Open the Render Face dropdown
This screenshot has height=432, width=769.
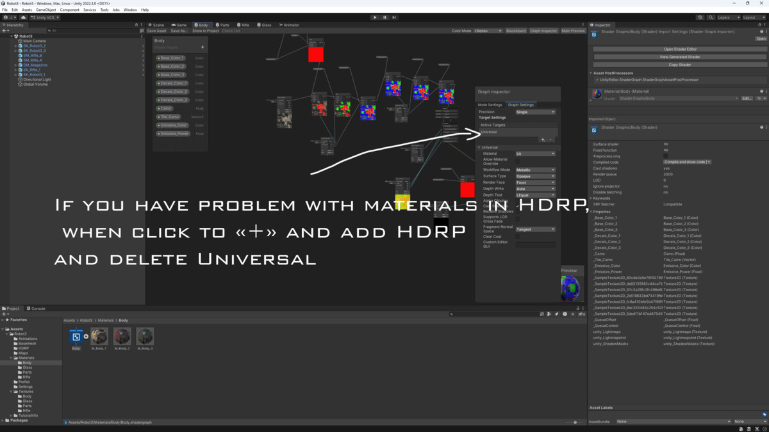click(535, 182)
